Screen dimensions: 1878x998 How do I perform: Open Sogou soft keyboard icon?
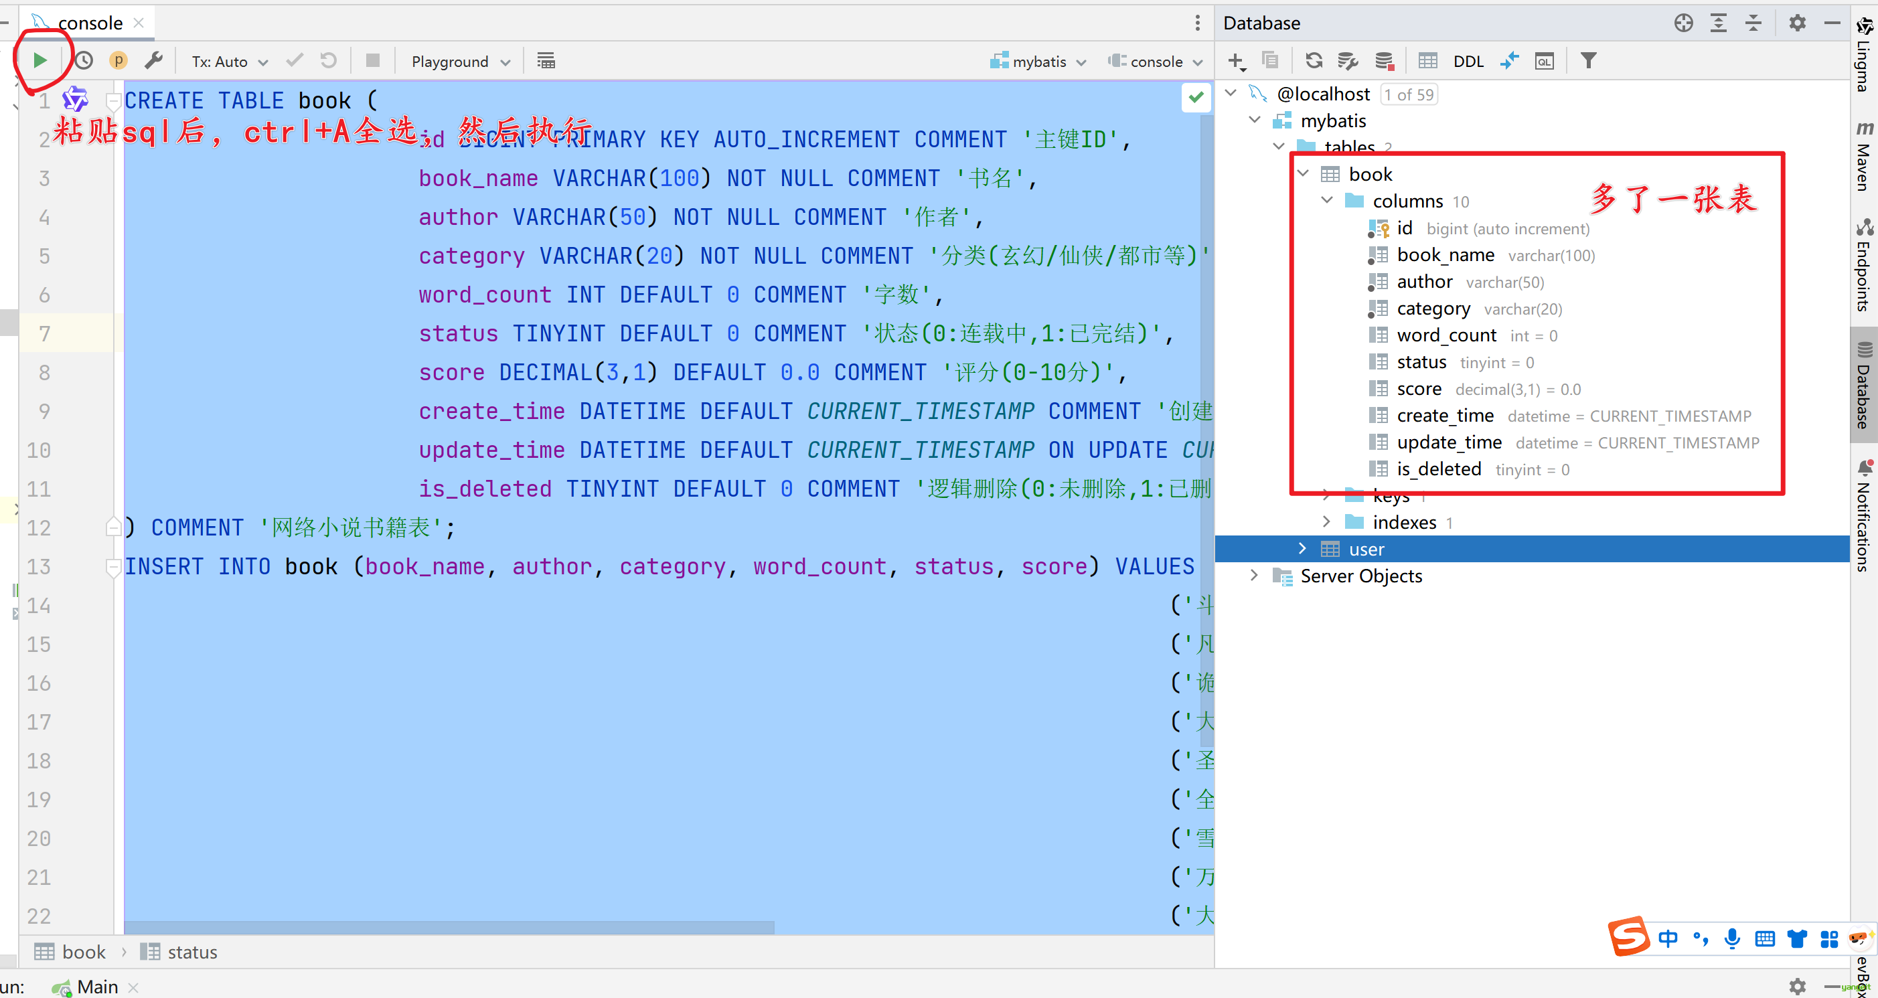tap(1765, 938)
